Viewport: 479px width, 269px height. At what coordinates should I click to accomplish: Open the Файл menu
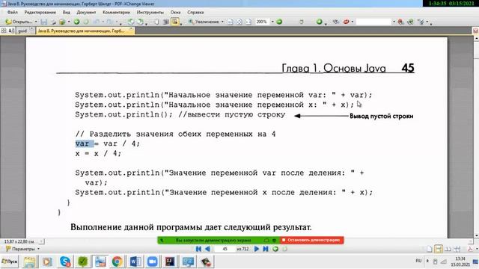click(x=13, y=12)
